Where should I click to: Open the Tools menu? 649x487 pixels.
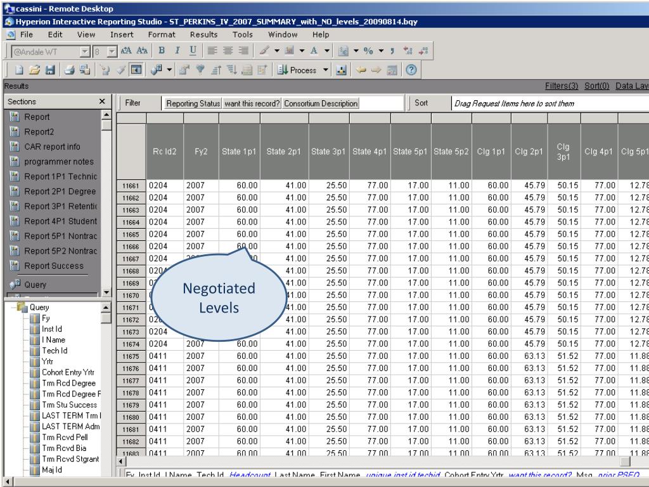click(243, 34)
